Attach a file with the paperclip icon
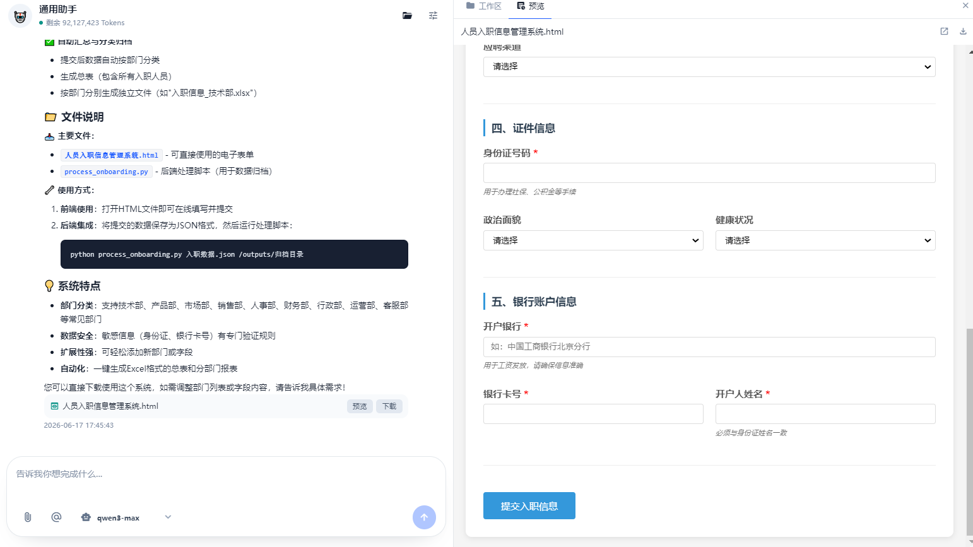Image resolution: width=973 pixels, height=547 pixels. click(28, 517)
